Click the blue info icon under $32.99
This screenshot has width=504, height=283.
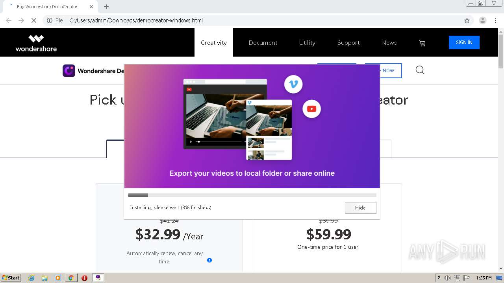[209, 260]
